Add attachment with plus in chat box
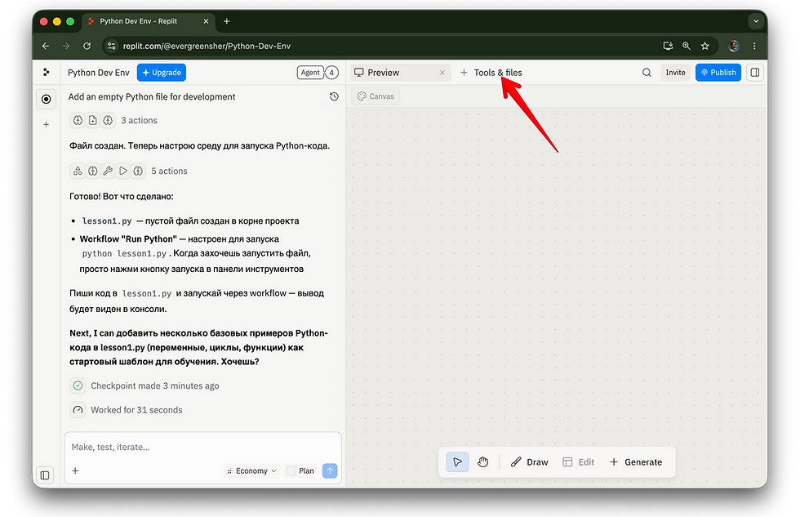 [75, 470]
